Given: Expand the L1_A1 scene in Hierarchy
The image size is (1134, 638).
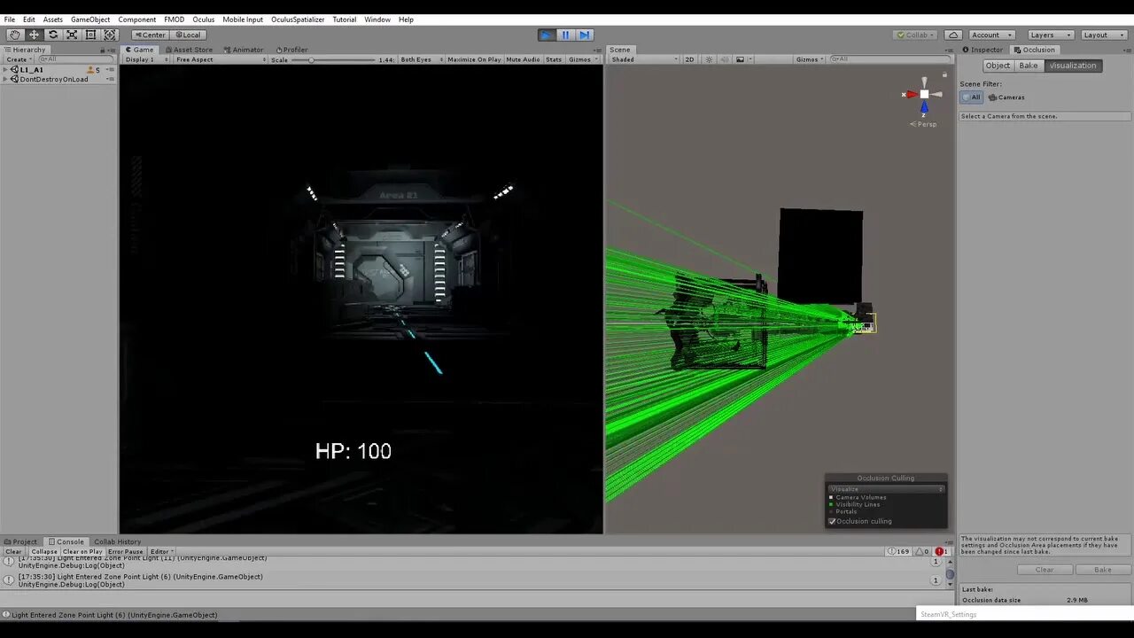Looking at the screenshot, I should (x=5, y=69).
